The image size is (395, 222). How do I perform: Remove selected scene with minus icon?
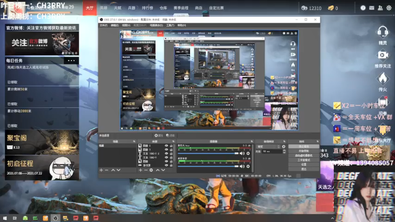[x=107, y=170]
